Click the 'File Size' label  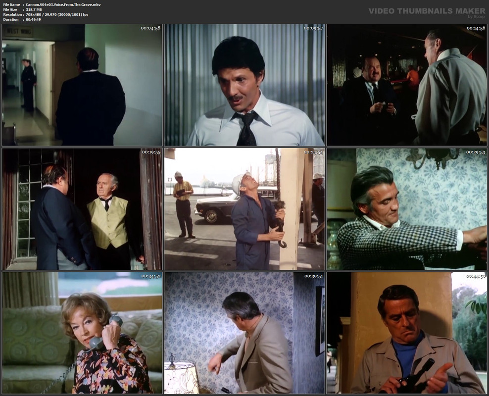tap(10, 10)
